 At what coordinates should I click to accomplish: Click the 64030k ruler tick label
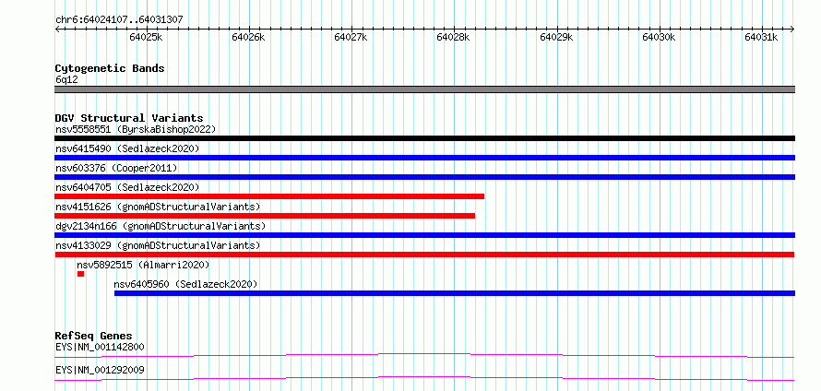point(659,37)
